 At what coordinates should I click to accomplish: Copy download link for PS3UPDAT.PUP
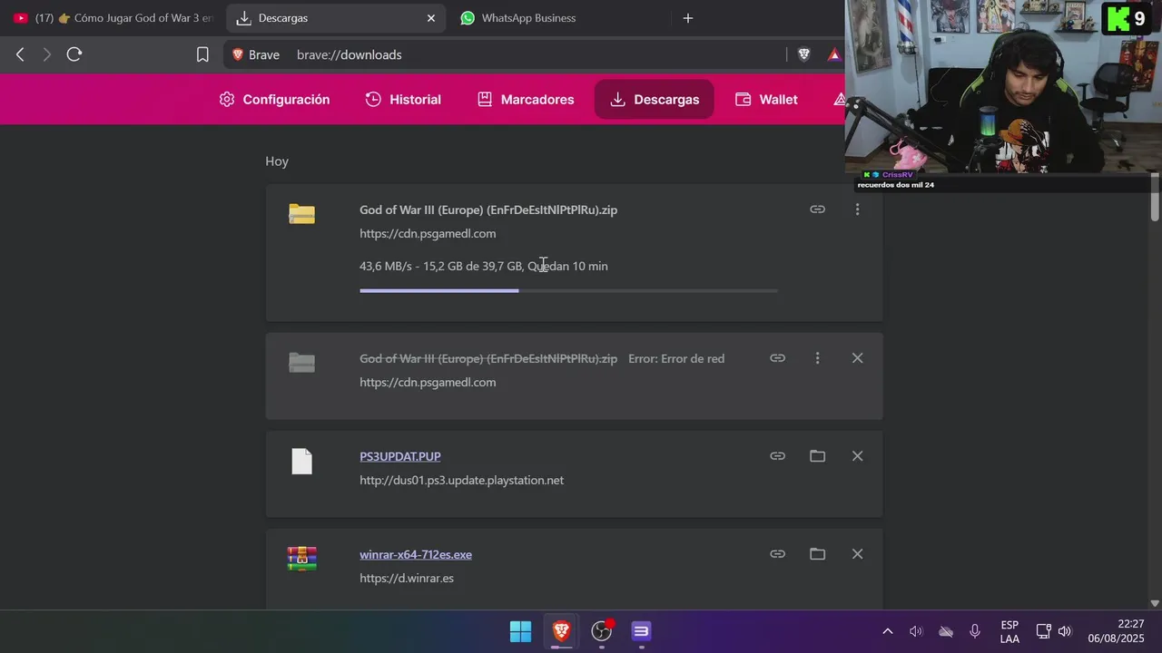pyautogui.click(x=777, y=456)
